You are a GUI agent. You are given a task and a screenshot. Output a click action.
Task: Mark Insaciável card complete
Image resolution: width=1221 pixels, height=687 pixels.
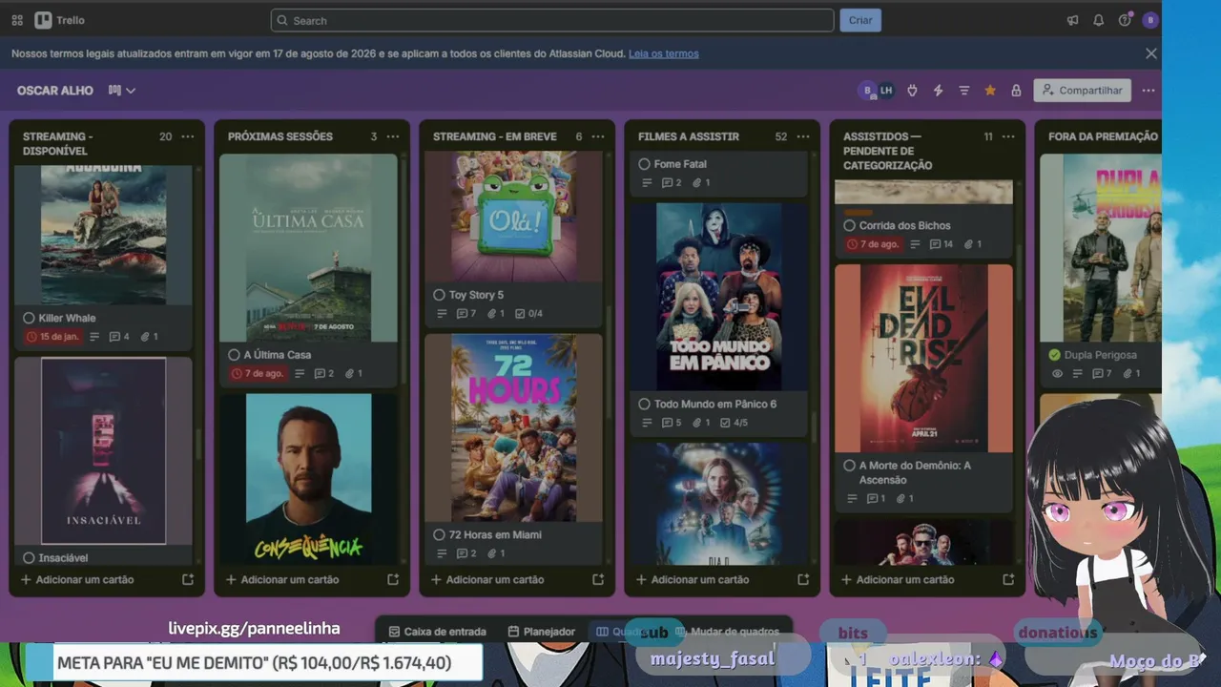[29, 558]
